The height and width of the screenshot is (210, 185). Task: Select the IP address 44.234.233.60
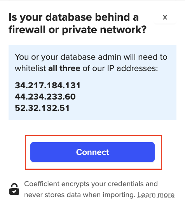click(45, 97)
